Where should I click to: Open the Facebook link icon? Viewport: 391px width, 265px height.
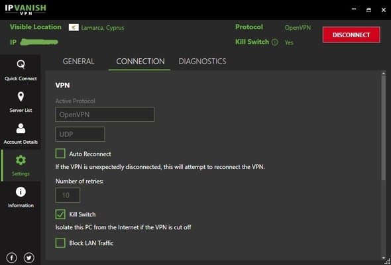(12, 258)
